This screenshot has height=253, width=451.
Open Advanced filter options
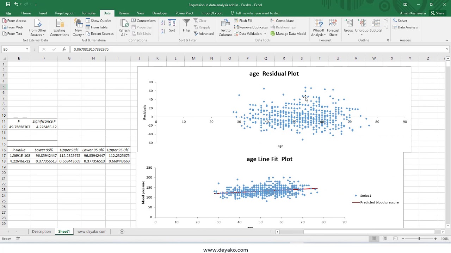coord(204,34)
